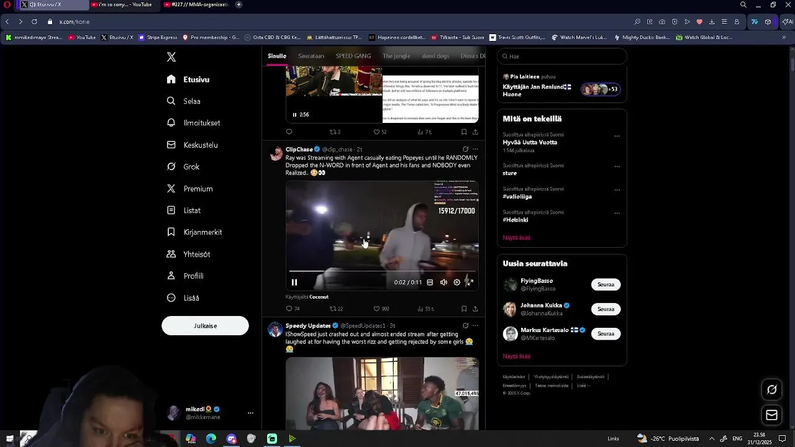Click the X logo in sidebar
The image size is (795, 447).
click(171, 57)
